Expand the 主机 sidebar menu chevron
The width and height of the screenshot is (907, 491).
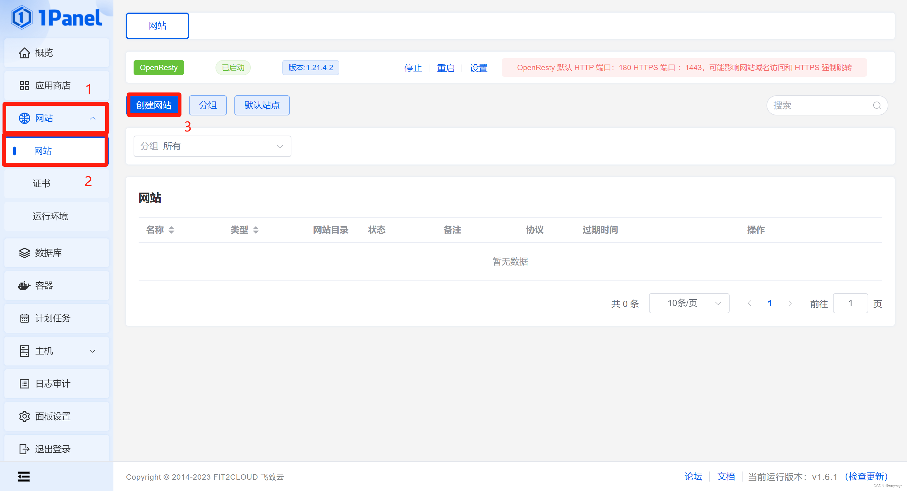coord(93,351)
